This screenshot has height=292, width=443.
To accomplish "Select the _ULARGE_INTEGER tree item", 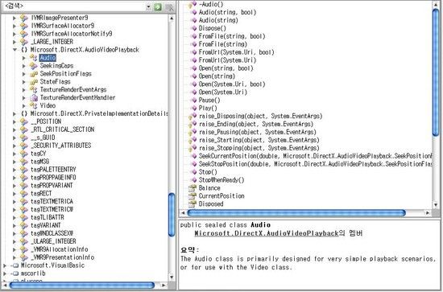I will pos(53,241).
